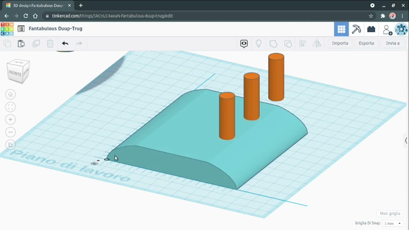The height and width of the screenshot is (230, 409).
Task: Bookmark the page with star icon
Action: tap(371, 16)
